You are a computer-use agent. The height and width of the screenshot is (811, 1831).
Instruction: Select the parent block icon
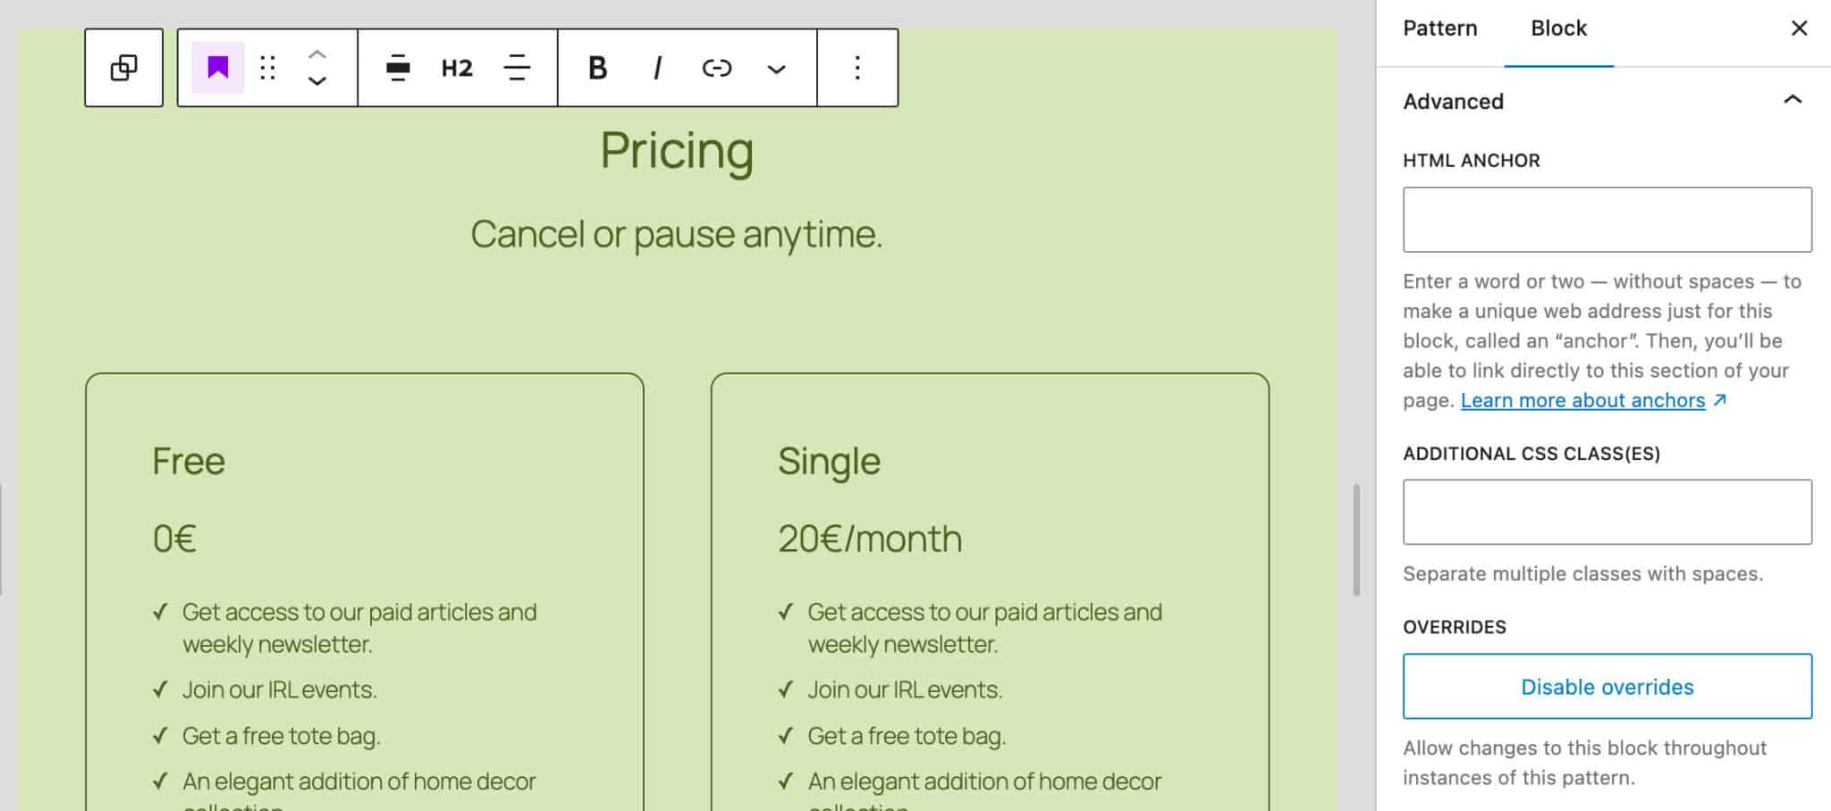123,68
